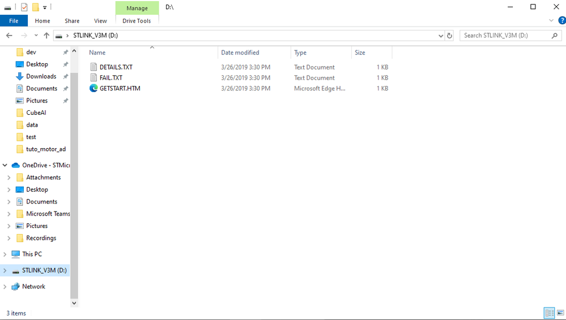Collapse the OneDrive tree node
Viewport: 566px width, 320px height.
(x=5, y=166)
